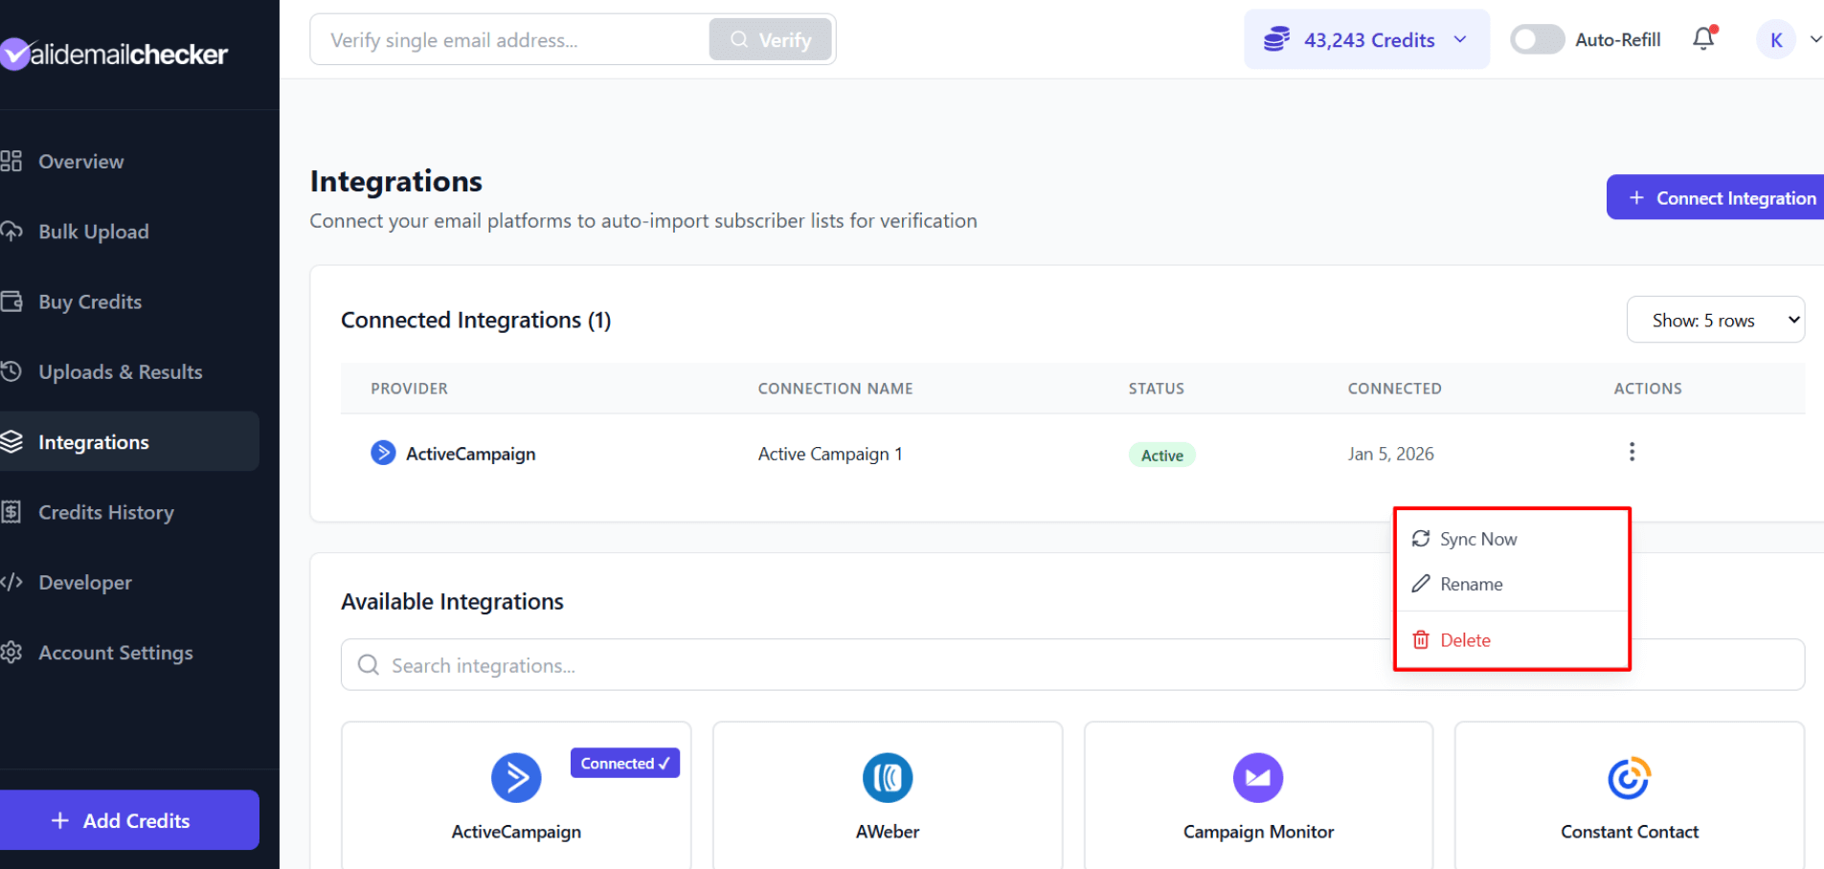The image size is (1824, 869).
Task: Click the Campaign Monitor envelope icon
Action: 1257,777
